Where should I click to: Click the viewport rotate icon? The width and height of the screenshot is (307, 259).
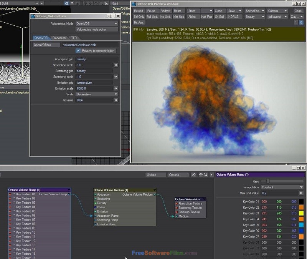click(x=96, y=3)
